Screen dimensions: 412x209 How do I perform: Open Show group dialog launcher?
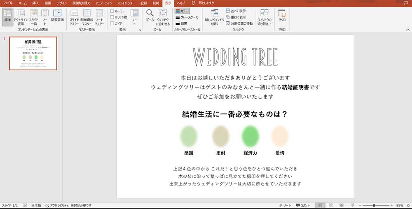coord(140,30)
